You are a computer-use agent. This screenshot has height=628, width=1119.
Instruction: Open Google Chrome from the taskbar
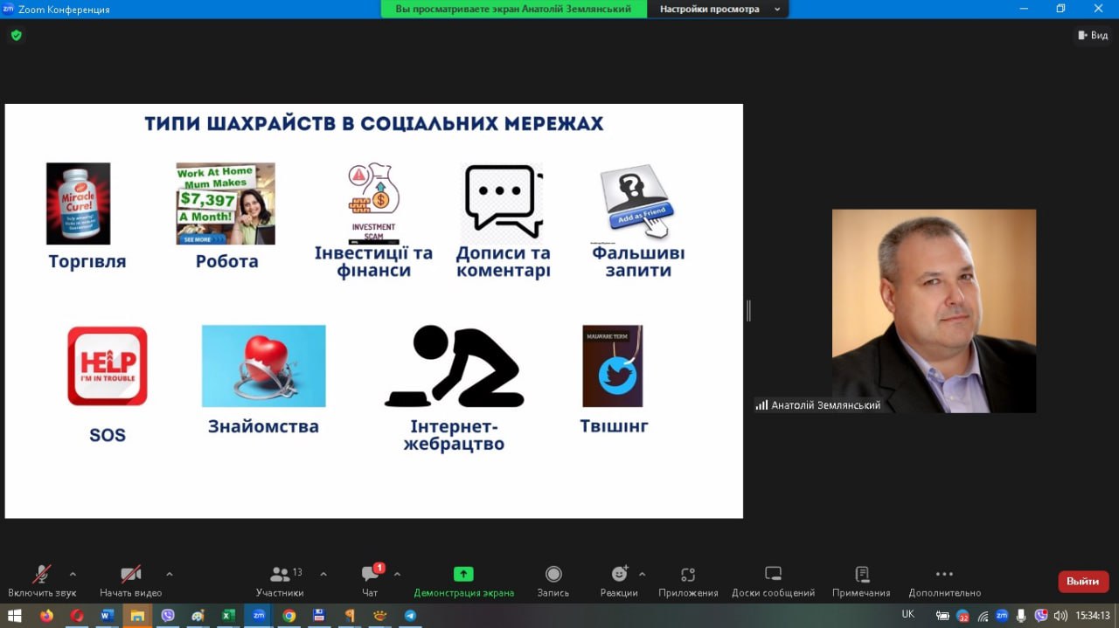point(289,615)
